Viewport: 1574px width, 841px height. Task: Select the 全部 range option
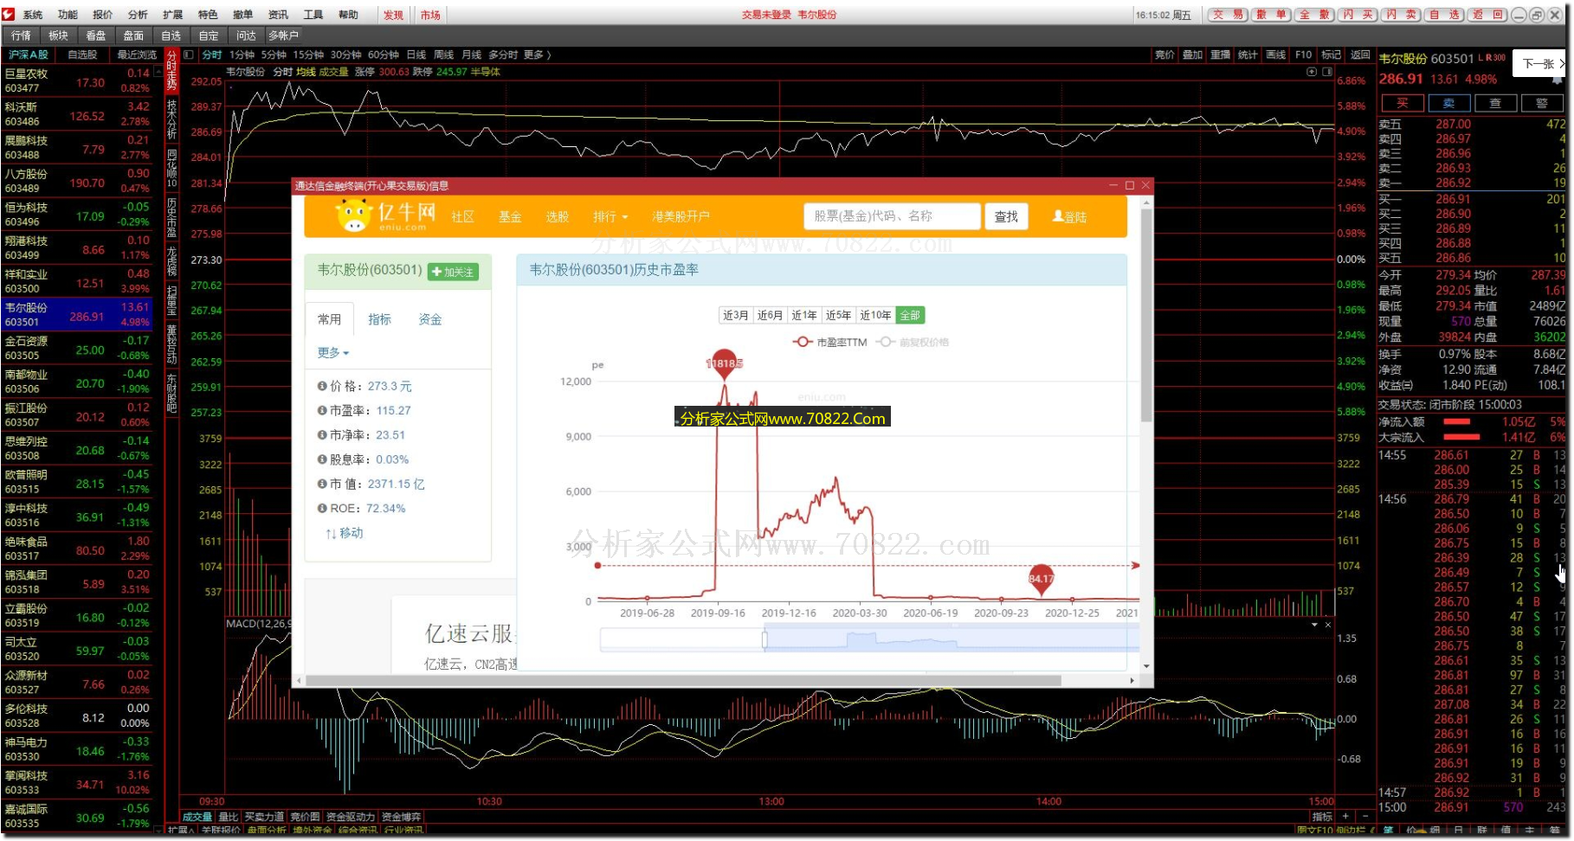coord(910,316)
